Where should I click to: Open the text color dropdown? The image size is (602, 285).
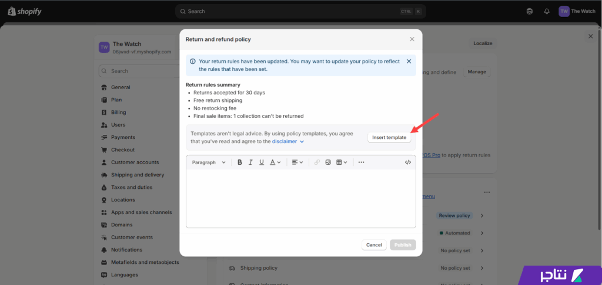tap(275, 162)
